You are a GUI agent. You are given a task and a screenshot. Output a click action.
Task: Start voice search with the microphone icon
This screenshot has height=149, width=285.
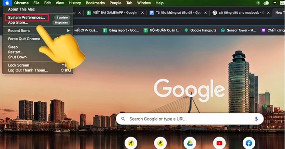point(256,119)
